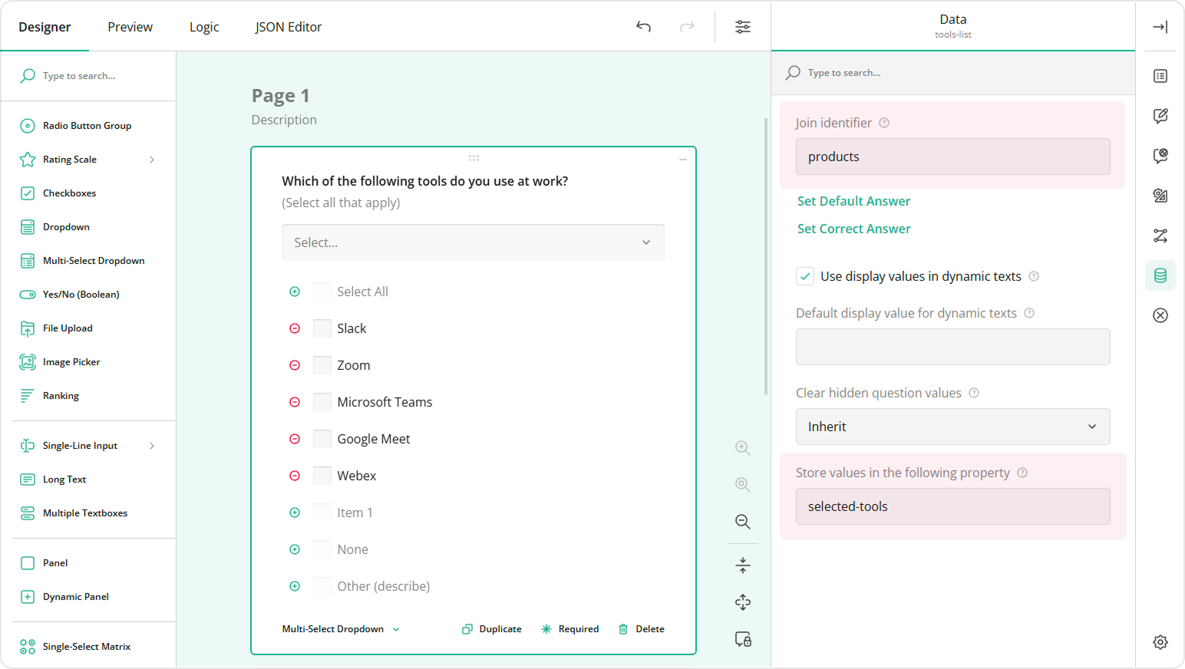Click the Duplicate button for the question
The width and height of the screenshot is (1185, 669).
point(491,628)
